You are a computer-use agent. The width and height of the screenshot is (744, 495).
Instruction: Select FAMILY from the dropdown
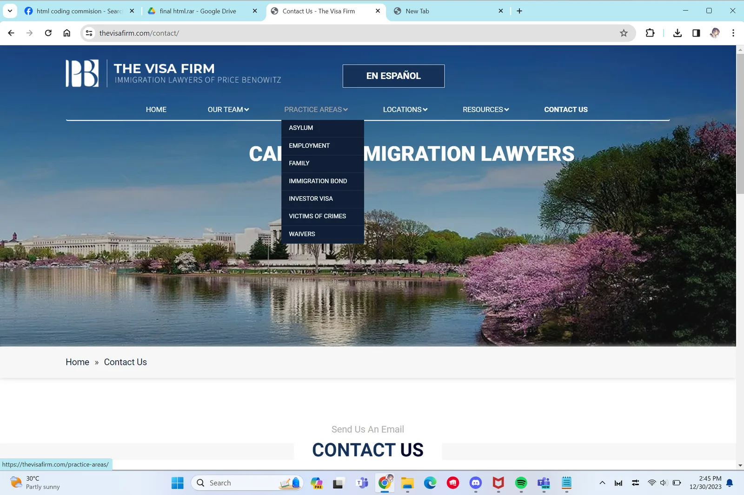[x=323, y=163]
